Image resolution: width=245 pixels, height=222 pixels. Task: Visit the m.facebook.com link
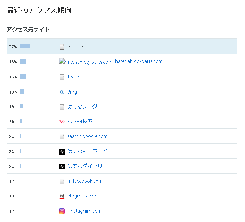click(x=85, y=181)
